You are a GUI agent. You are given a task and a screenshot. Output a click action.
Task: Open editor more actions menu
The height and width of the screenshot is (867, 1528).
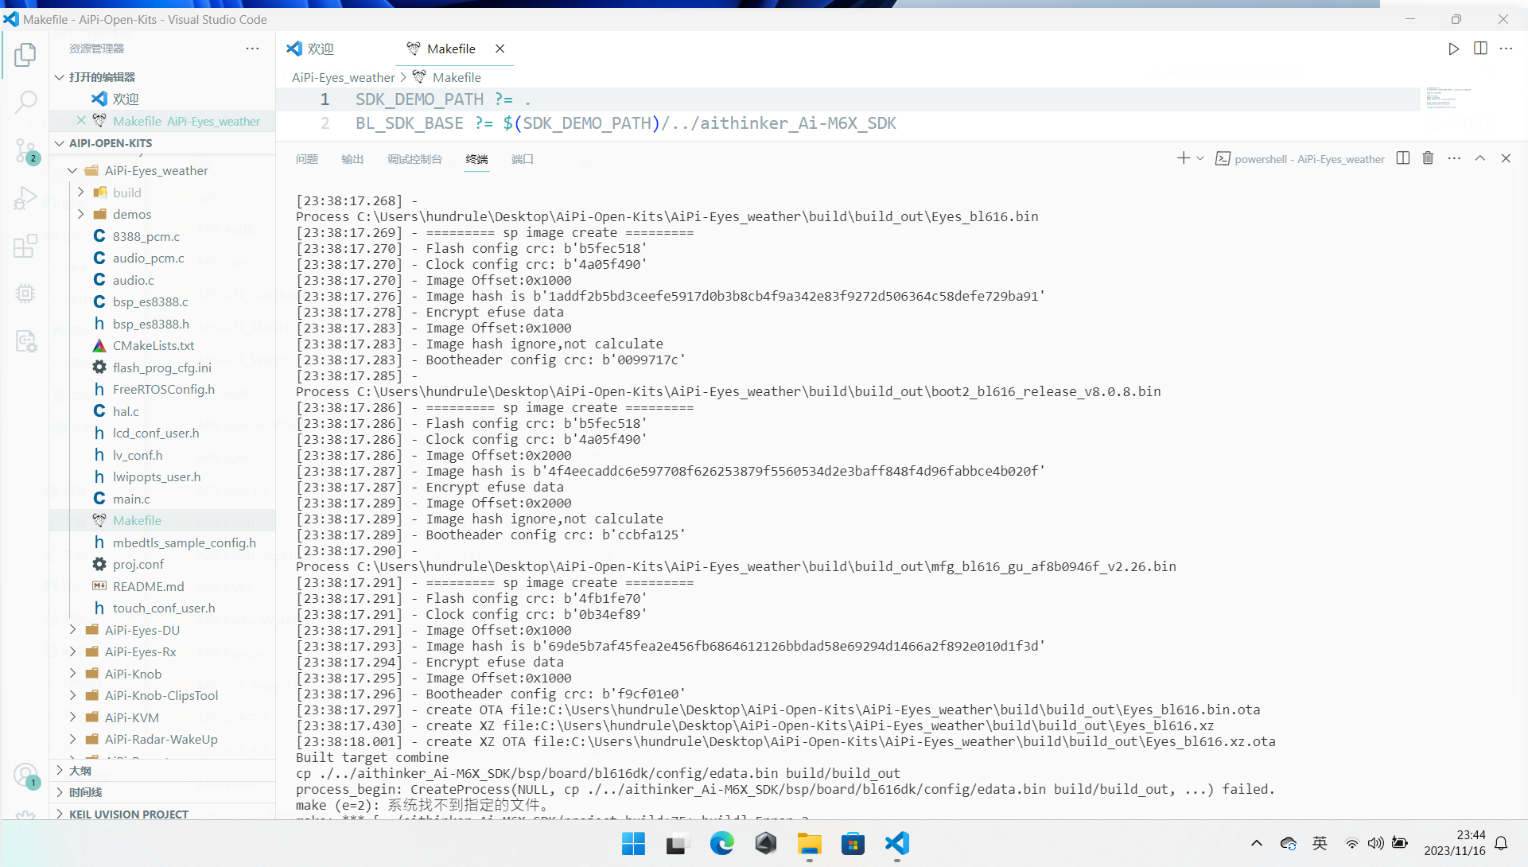click(1506, 49)
